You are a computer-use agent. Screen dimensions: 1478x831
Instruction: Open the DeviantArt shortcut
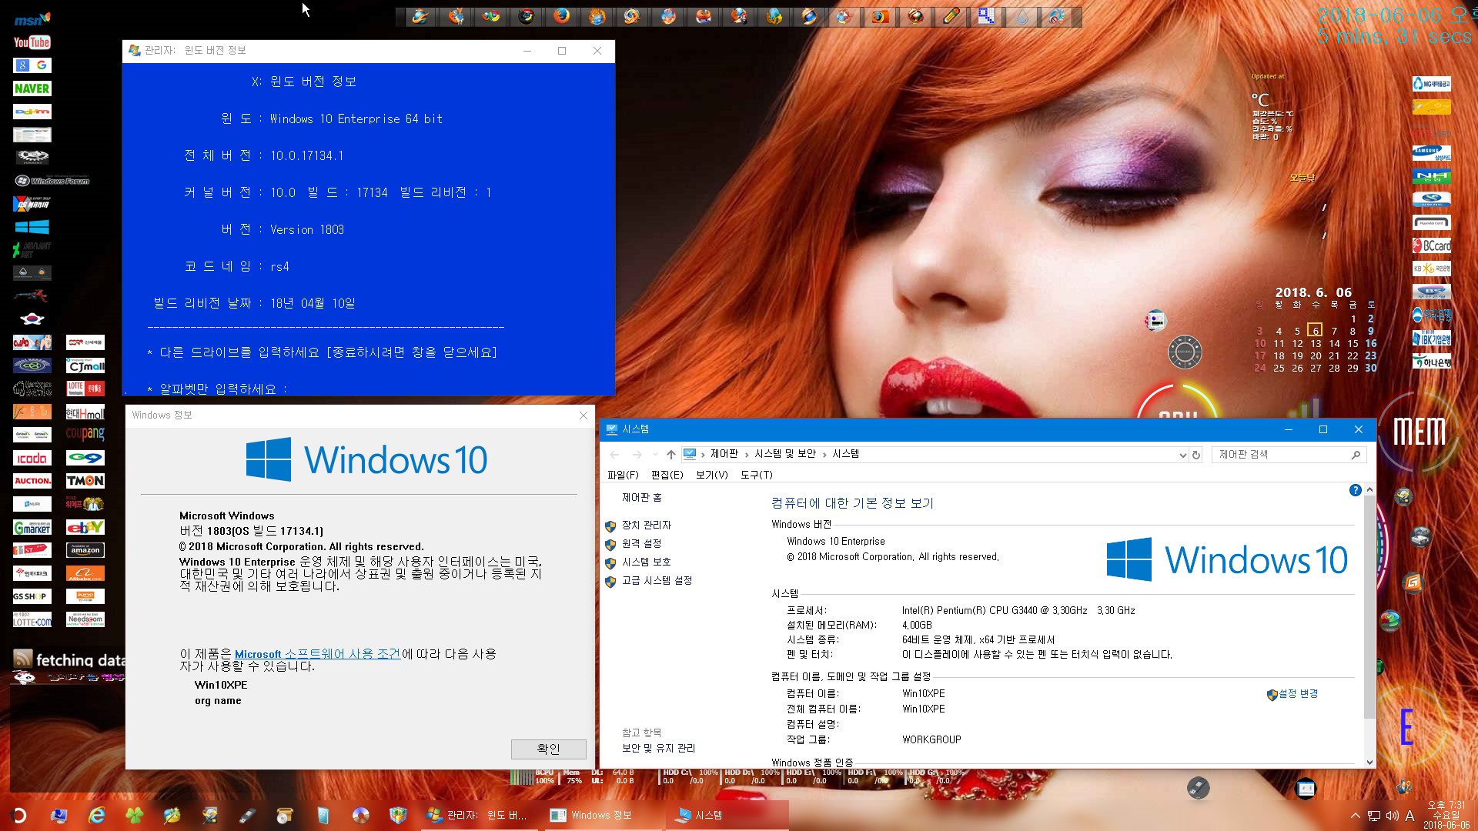click(32, 249)
